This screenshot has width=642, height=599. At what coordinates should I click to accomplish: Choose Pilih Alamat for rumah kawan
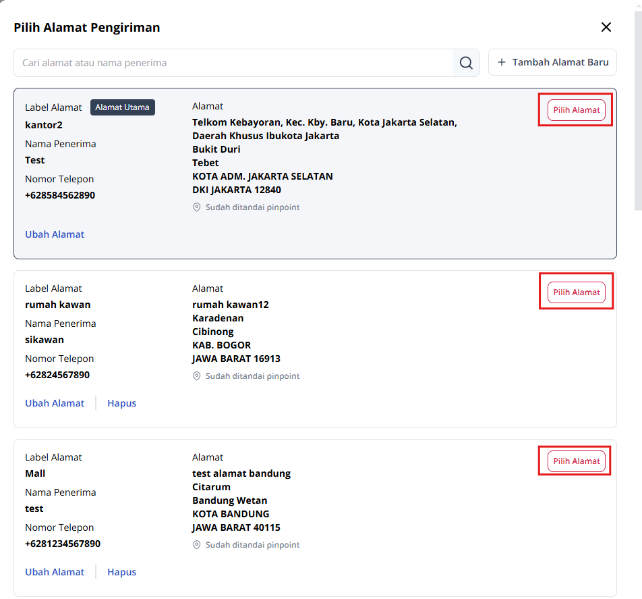click(x=576, y=292)
